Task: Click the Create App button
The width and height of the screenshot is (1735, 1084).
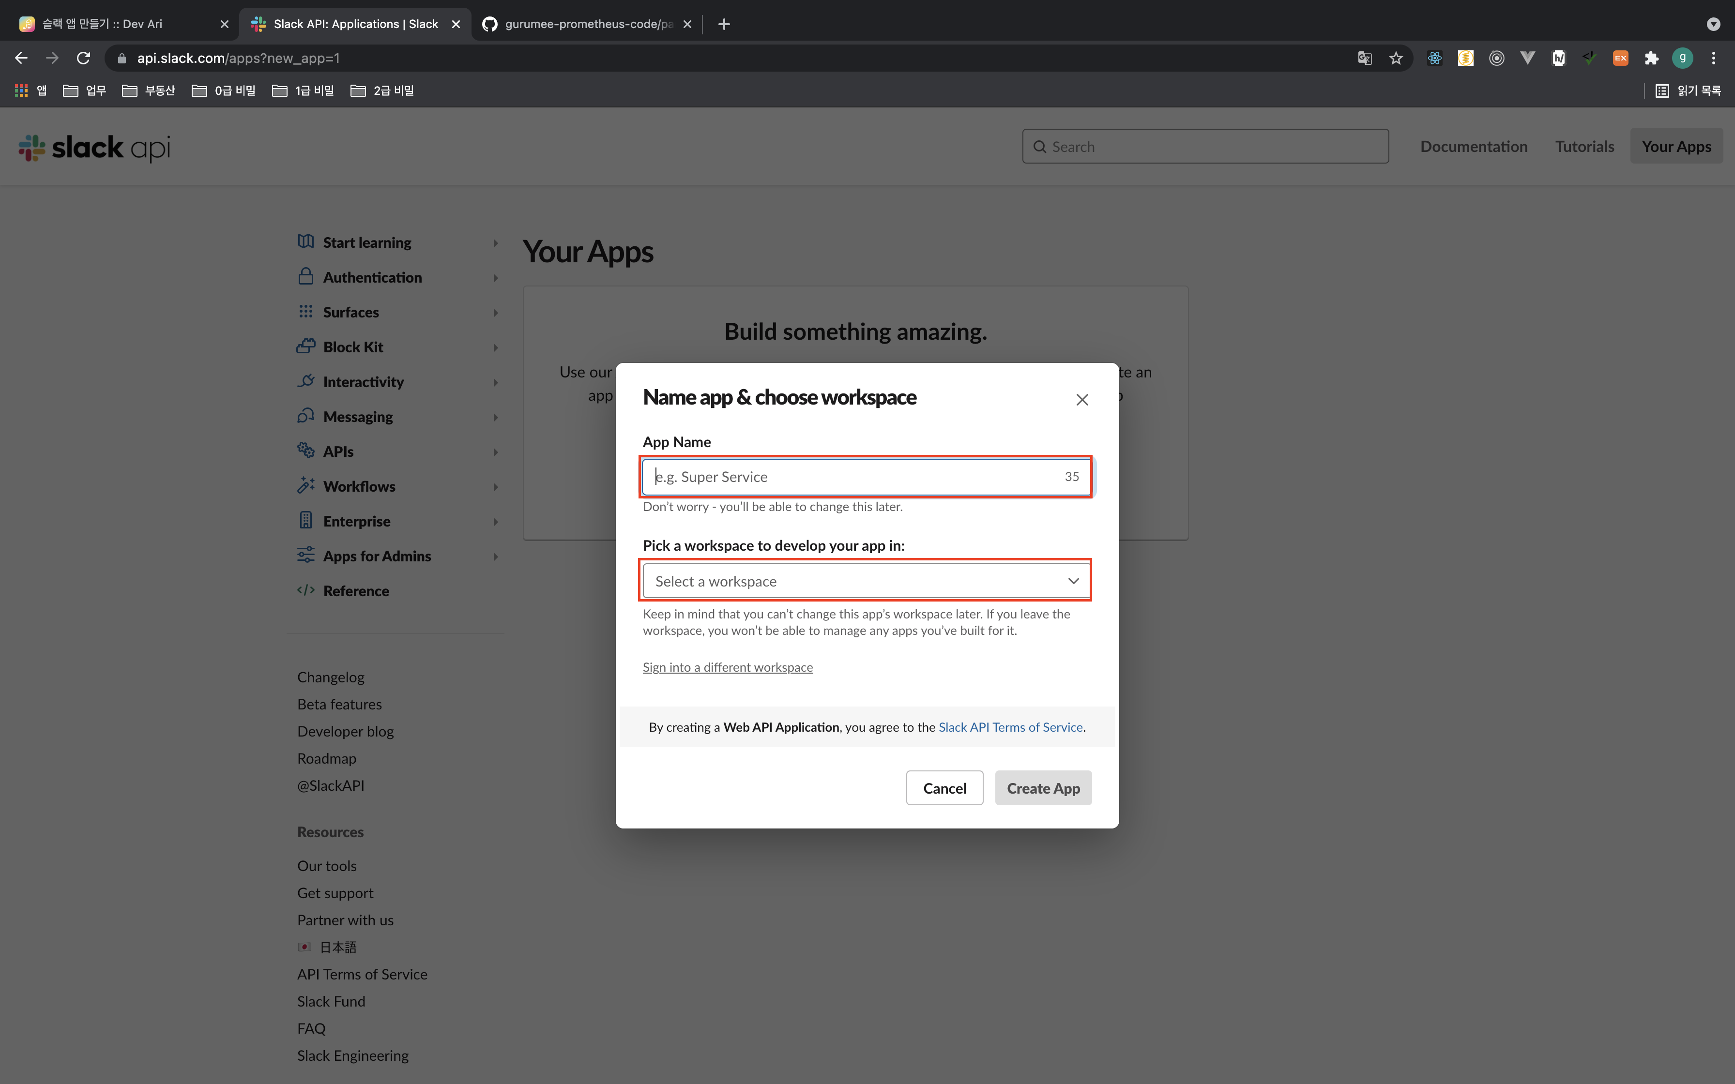Action: coord(1043,788)
